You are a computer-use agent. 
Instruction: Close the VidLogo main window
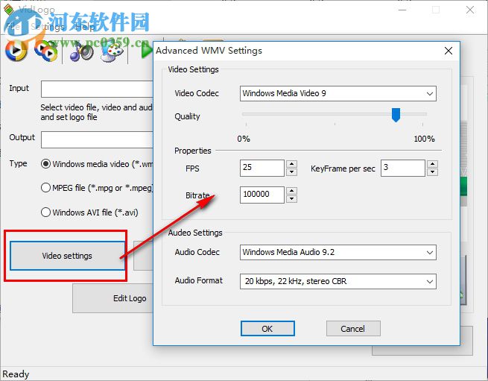pyautogui.click(x=470, y=10)
